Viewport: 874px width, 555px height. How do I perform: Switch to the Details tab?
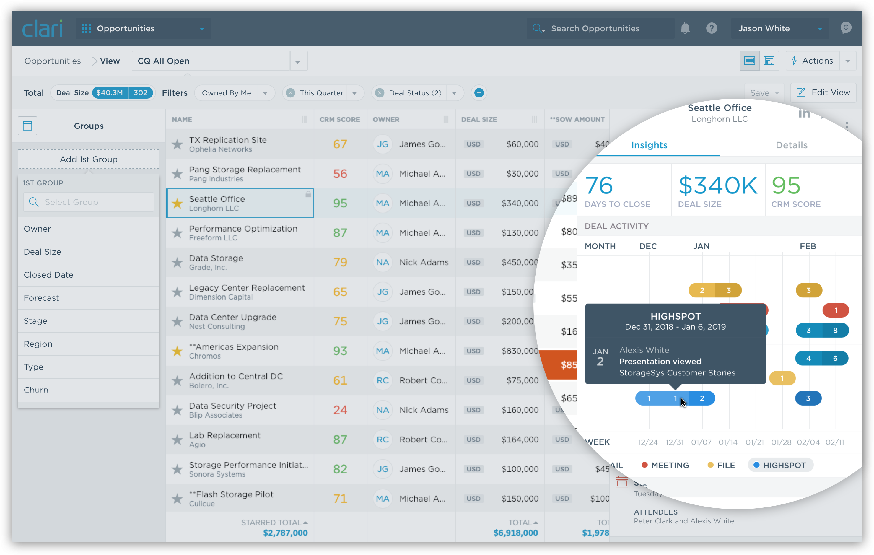point(791,145)
